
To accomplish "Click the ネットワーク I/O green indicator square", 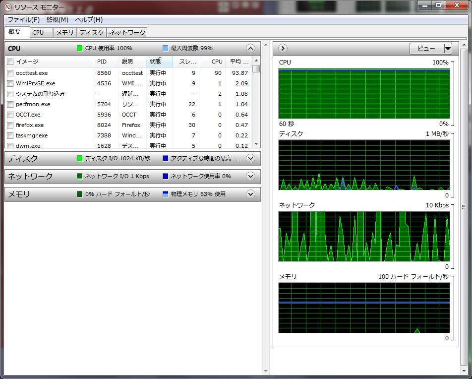I will click(x=79, y=176).
